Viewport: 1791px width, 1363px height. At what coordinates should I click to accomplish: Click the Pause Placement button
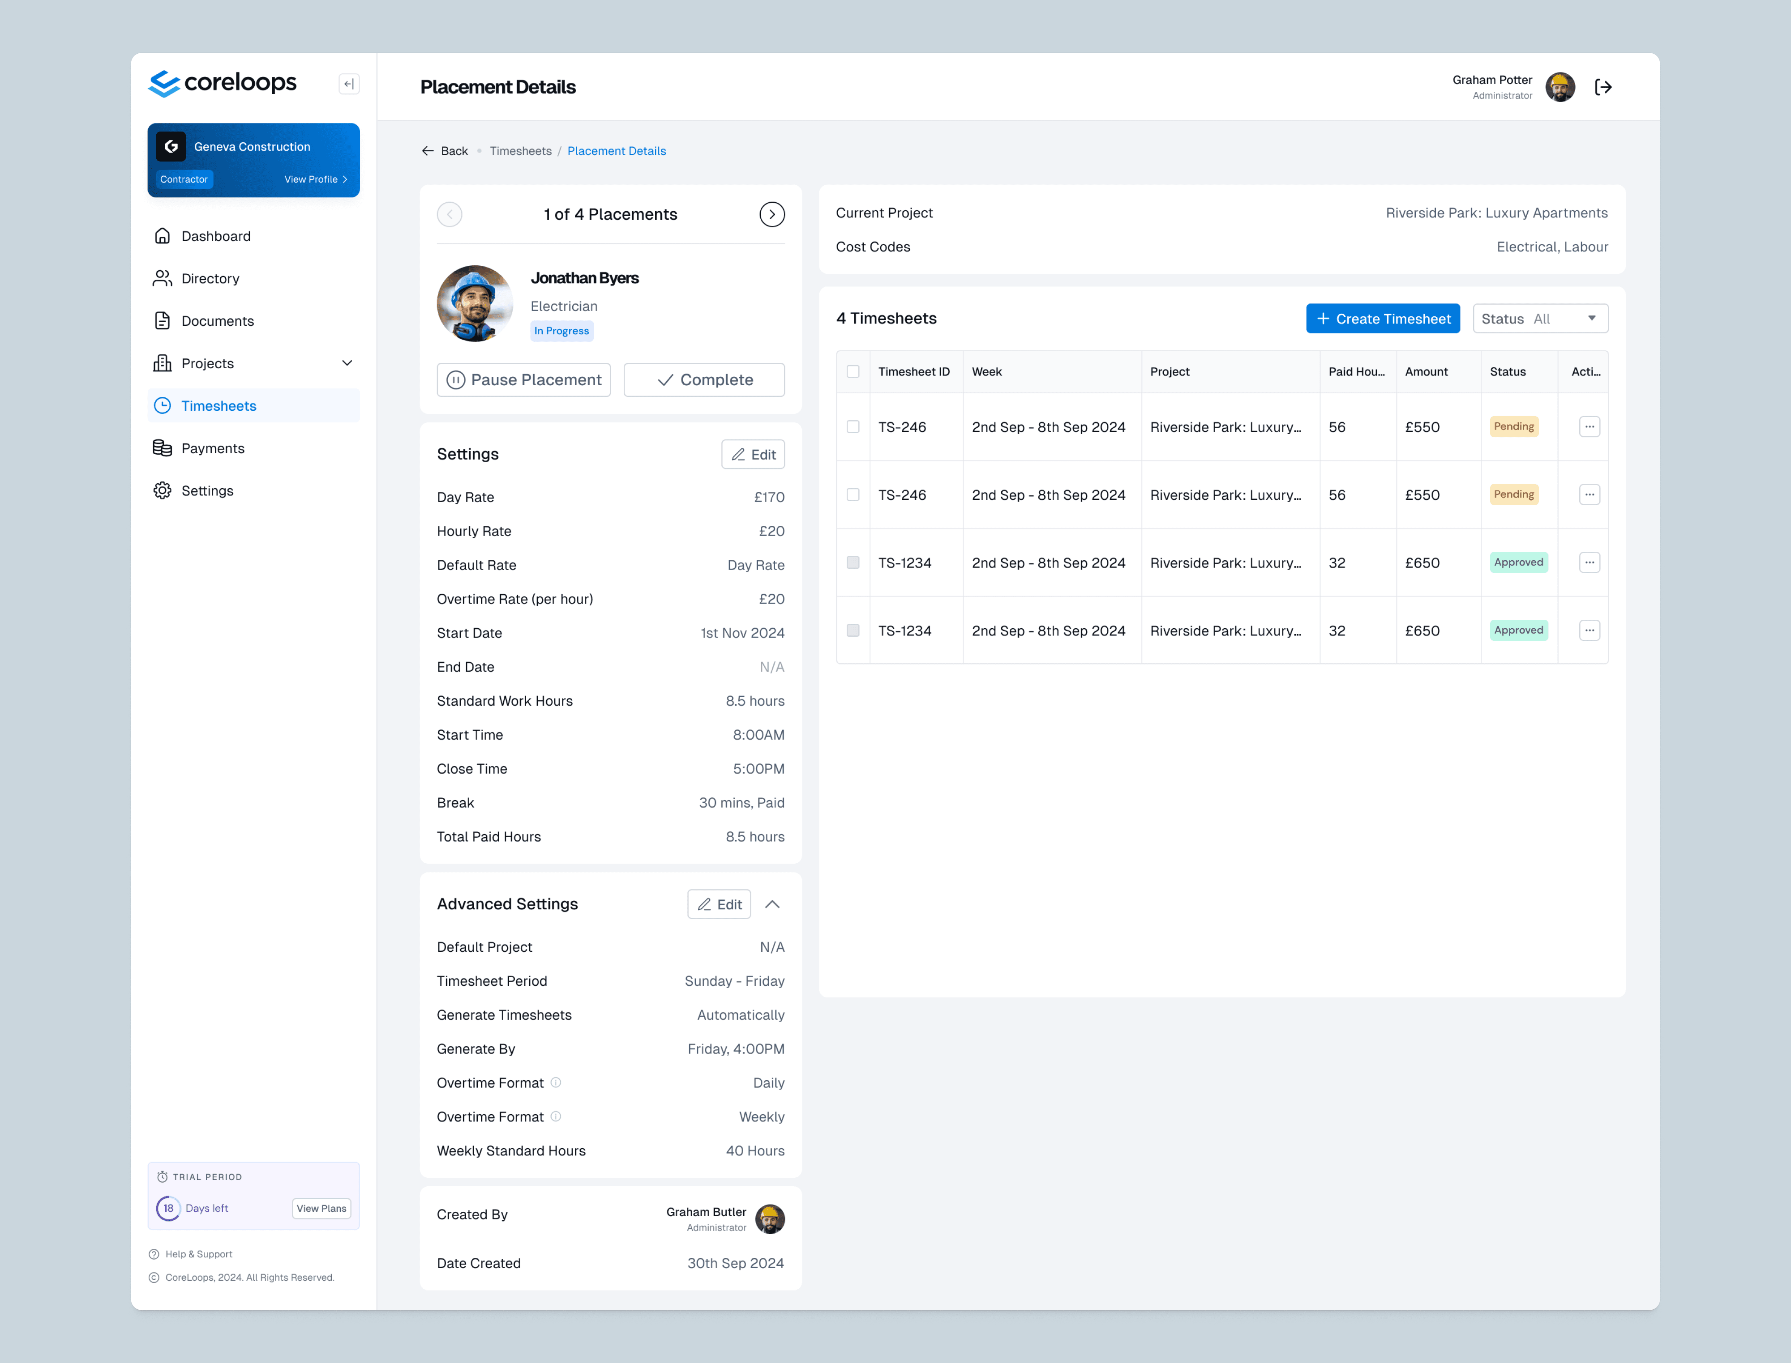pyautogui.click(x=524, y=380)
